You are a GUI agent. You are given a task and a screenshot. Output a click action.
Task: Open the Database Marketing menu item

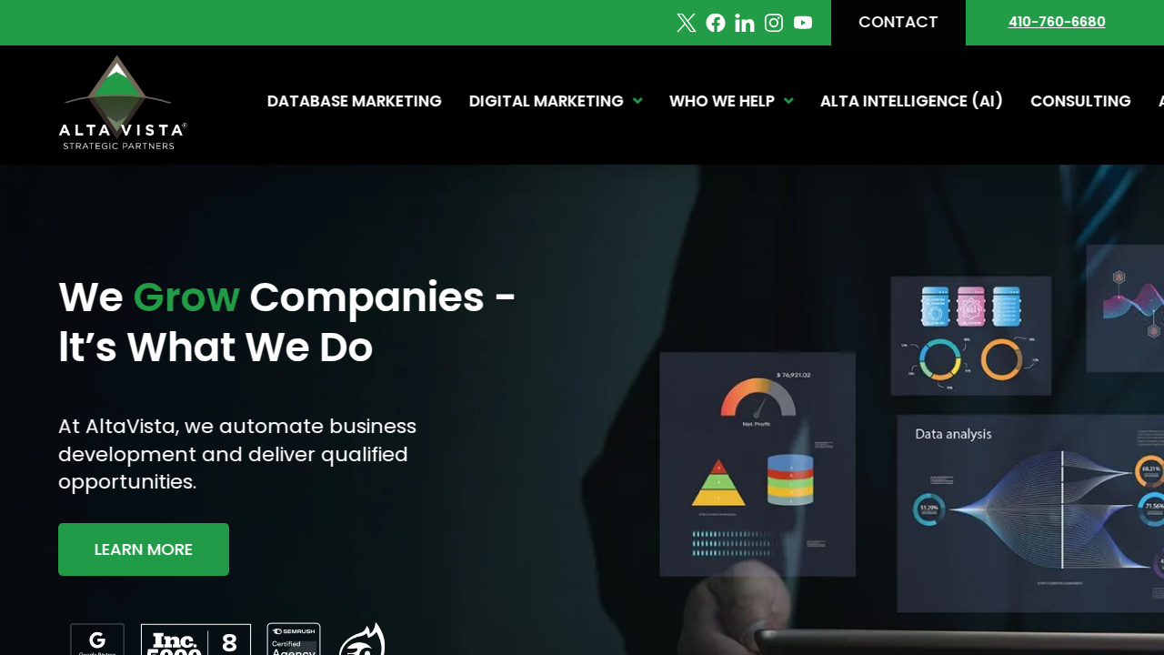point(355,101)
